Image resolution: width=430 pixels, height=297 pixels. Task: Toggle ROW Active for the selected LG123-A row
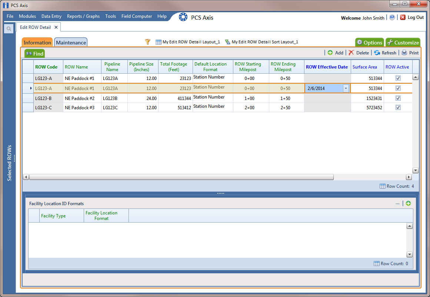398,88
